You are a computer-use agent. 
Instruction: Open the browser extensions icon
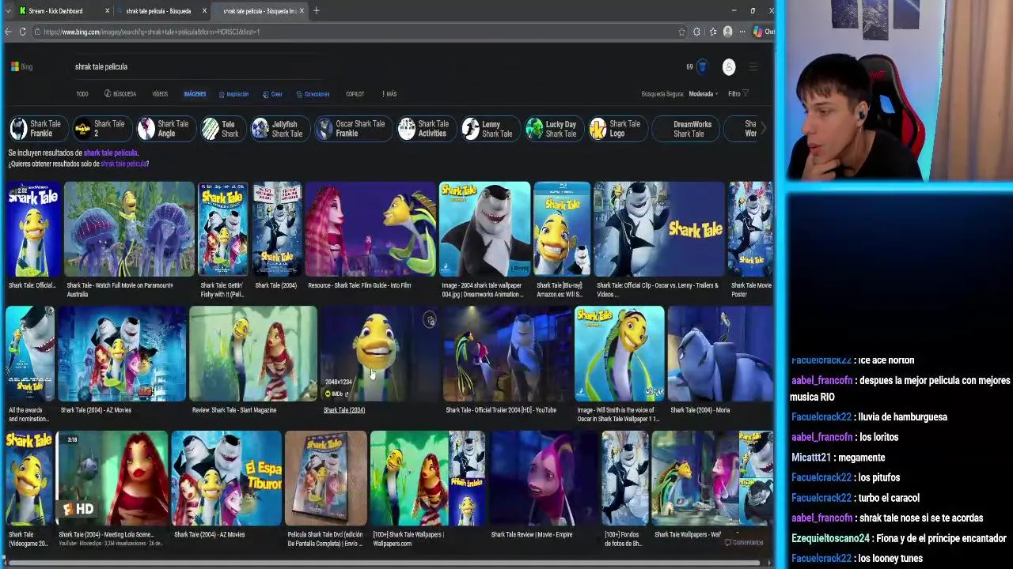click(x=696, y=32)
